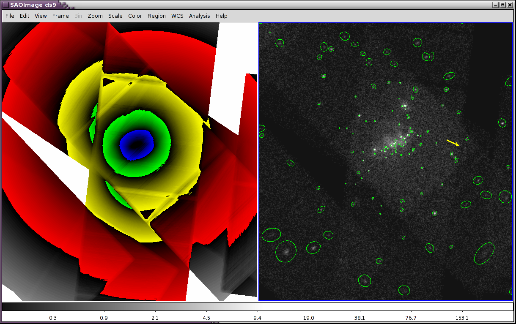Select the yellow arrow region marker

[x=453, y=143]
